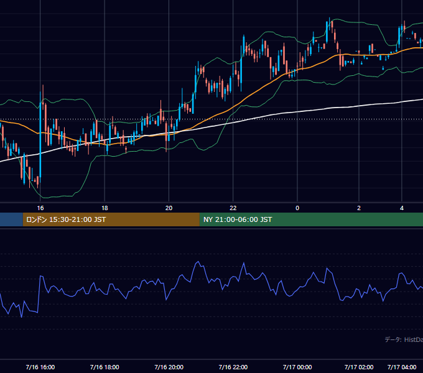
Task: Click the hour label 20 on price chart axis
Action: point(169,208)
